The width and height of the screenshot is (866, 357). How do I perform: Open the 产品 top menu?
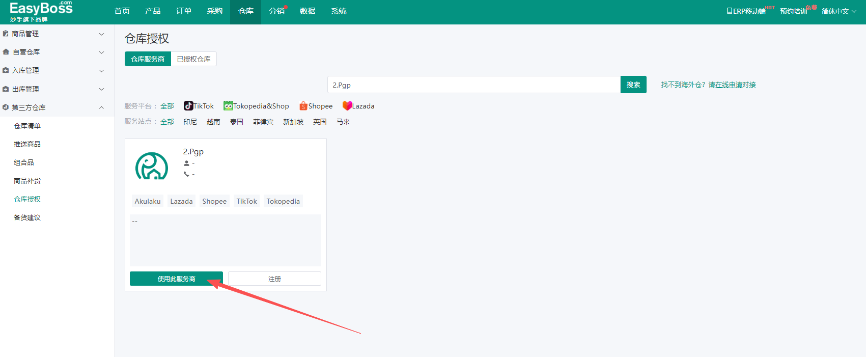(153, 11)
